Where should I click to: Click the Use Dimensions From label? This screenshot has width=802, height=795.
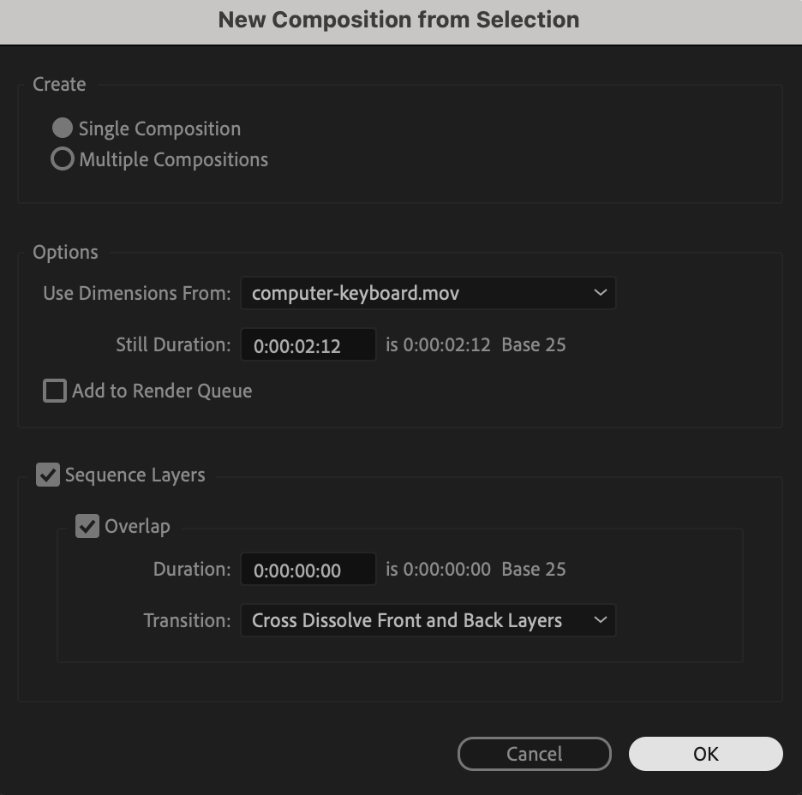click(137, 293)
